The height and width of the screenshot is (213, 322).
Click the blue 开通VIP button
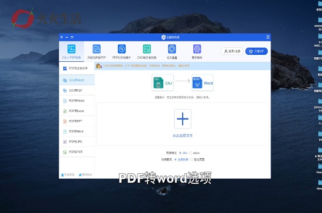tap(256, 51)
